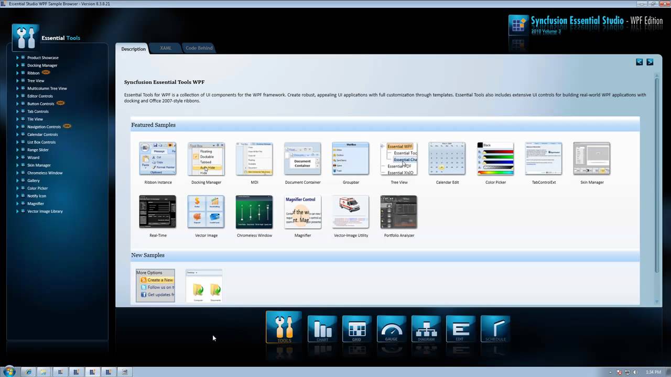Screen dimensions: 671x377
Task: Open the Document Container sample
Action: [302, 159]
